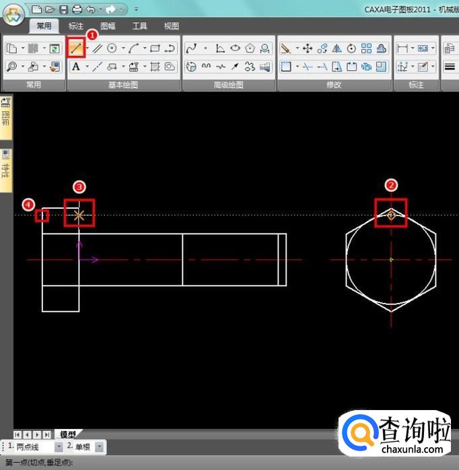Screen dimensions: 459x470
Task: Select the Rectangle drawing tool
Action: tap(155, 48)
